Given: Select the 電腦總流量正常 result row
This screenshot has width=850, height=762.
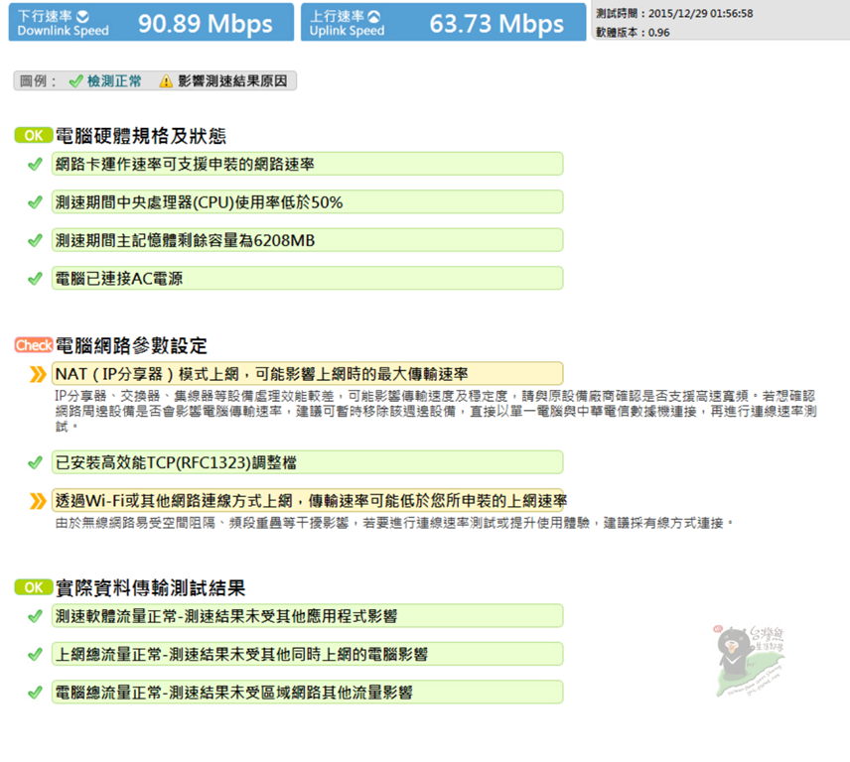Looking at the screenshot, I should [308, 693].
